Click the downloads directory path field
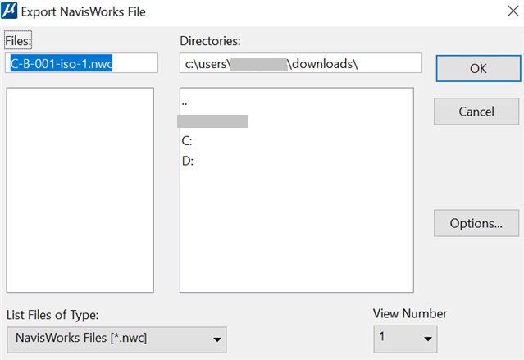This screenshot has width=524, height=360. click(x=300, y=63)
